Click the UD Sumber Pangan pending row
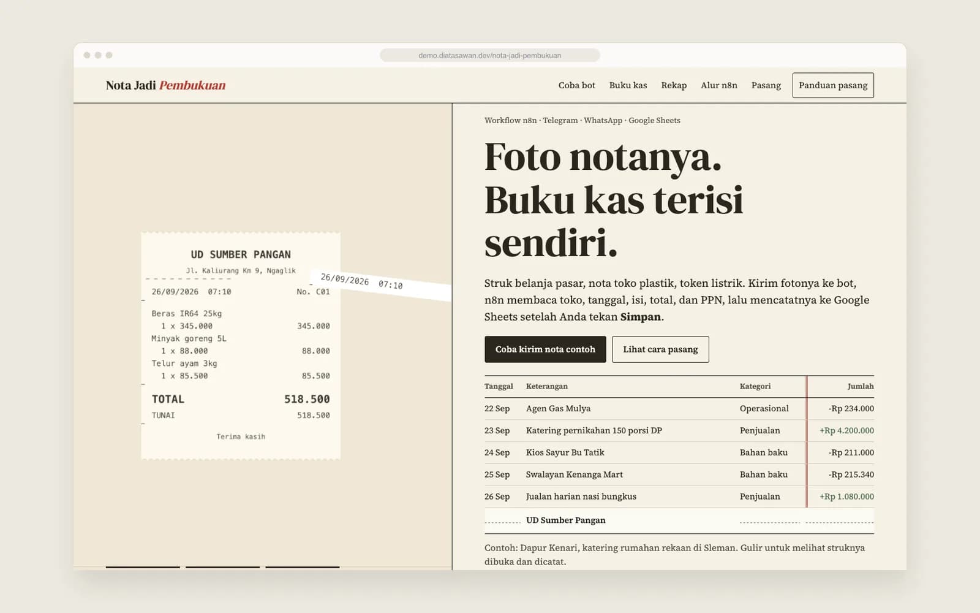Viewport: 980px width, 613px height. click(x=679, y=520)
